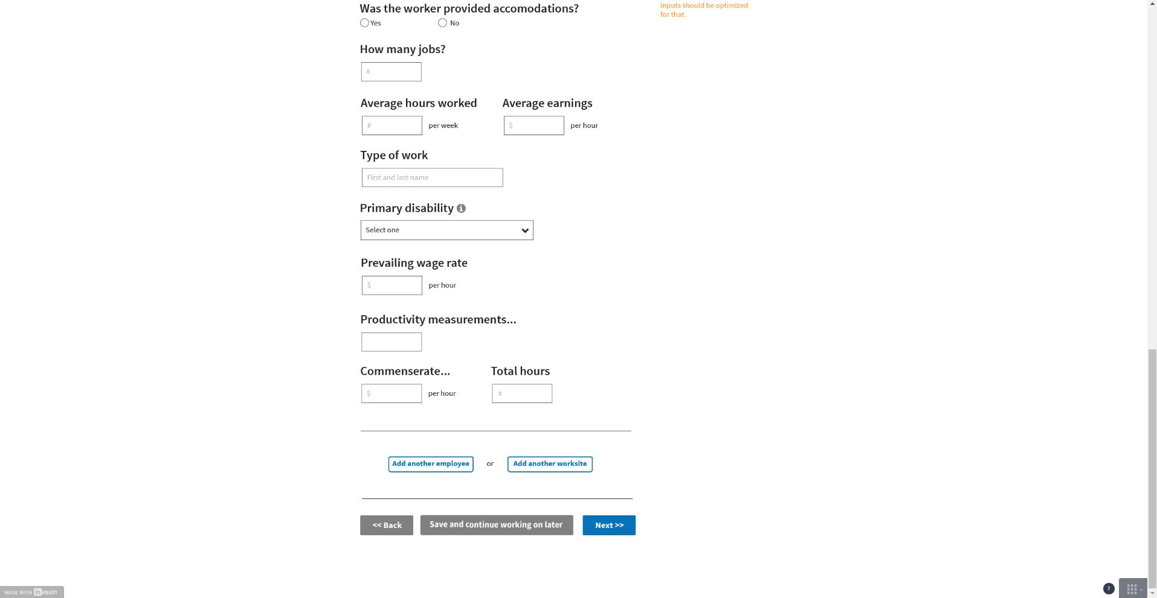The width and height of the screenshot is (1157, 598).
Task: Select No for worker accommodations
Action: (x=442, y=23)
